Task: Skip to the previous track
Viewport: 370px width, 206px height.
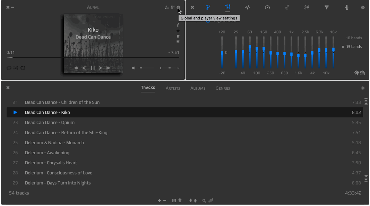Action: pyautogui.click(x=76, y=68)
